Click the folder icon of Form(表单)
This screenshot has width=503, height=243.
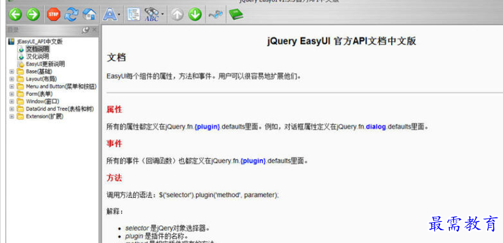click(x=21, y=94)
